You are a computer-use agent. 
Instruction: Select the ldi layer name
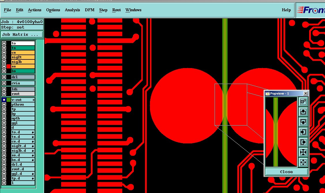[23, 89]
